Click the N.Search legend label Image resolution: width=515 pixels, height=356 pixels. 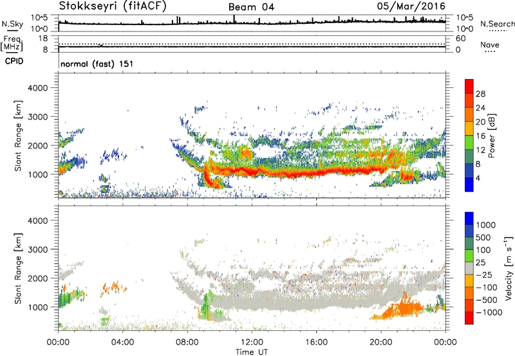point(497,24)
